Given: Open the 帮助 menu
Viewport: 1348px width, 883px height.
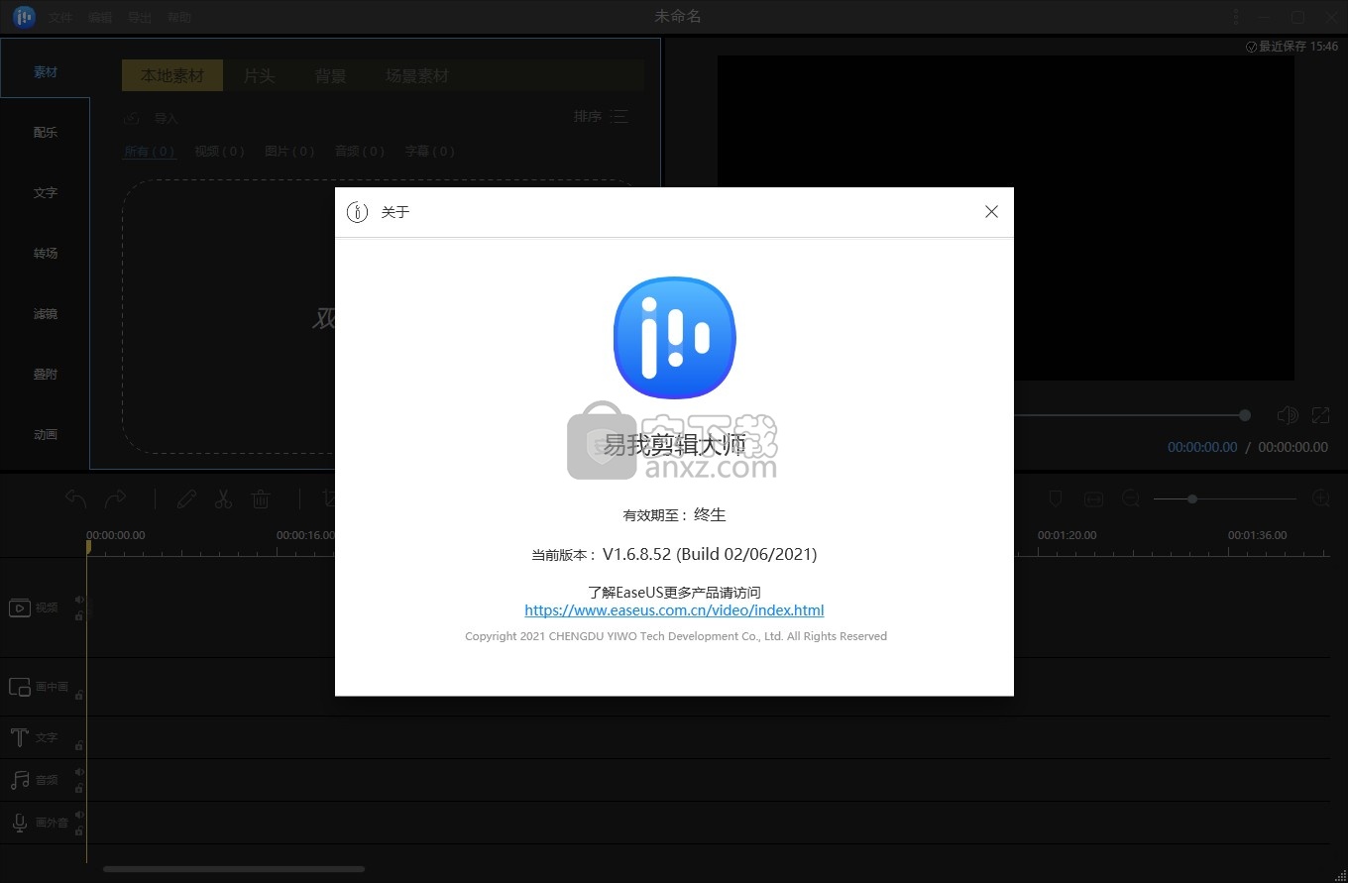Looking at the screenshot, I should point(179,18).
